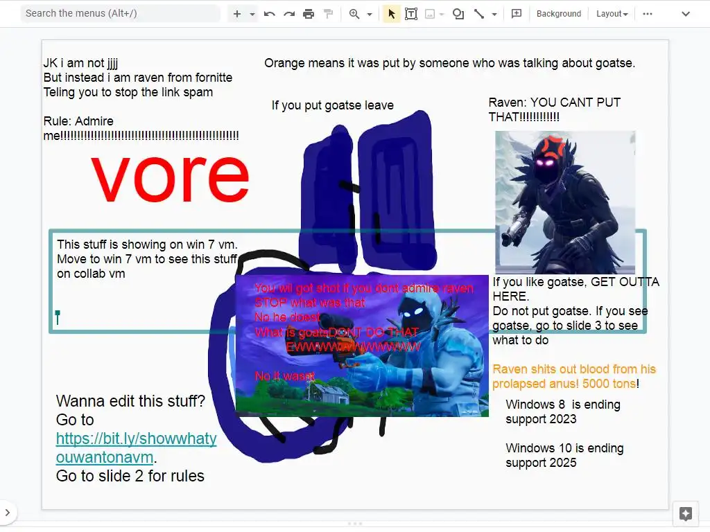Click the speaker notes drag handle dots

(x=355, y=524)
